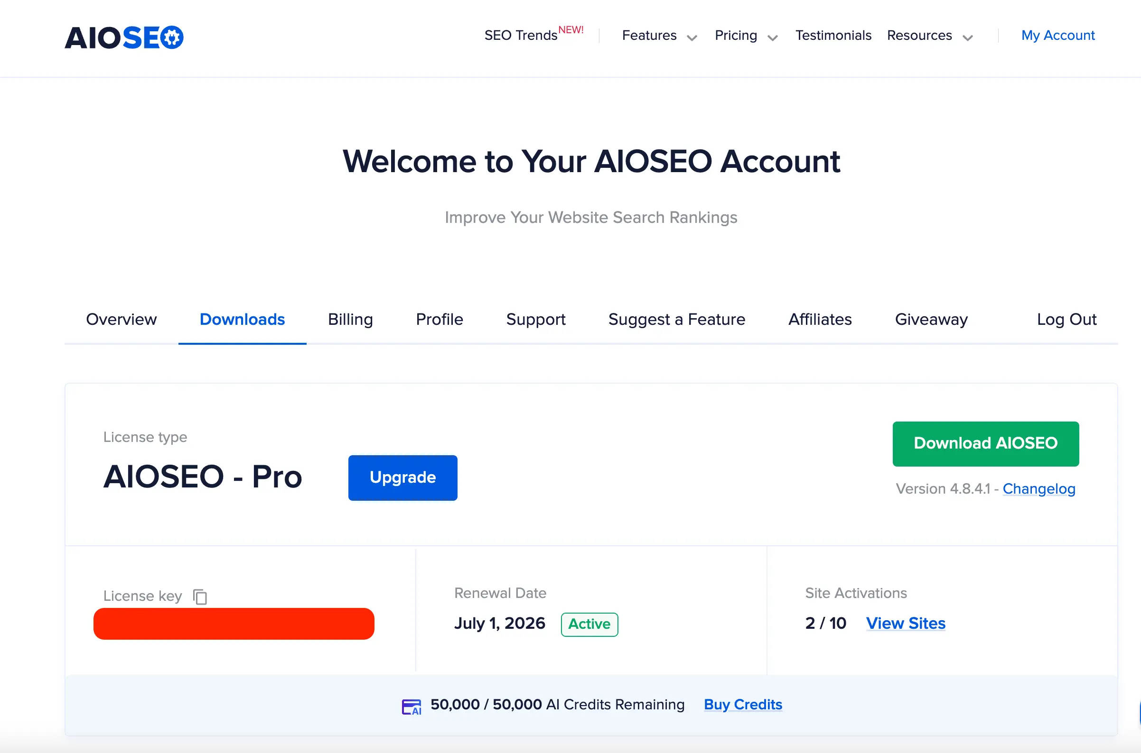Click the License key label
The height and width of the screenshot is (753, 1141).
tap(143, 597)
